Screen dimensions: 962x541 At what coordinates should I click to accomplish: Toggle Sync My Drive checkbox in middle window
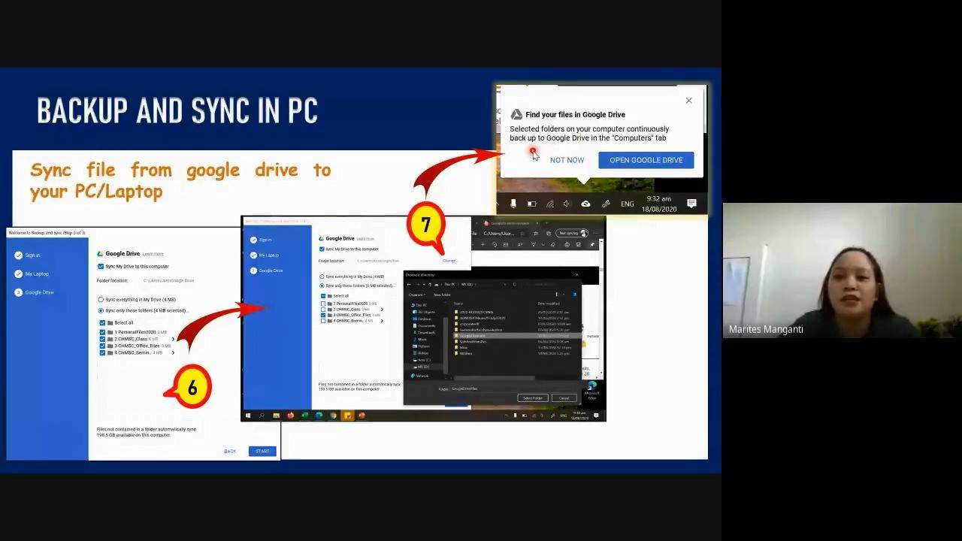pyautogui.click(x=322, y=249)
